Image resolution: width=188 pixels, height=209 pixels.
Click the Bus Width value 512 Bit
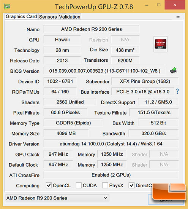(158, 123)
